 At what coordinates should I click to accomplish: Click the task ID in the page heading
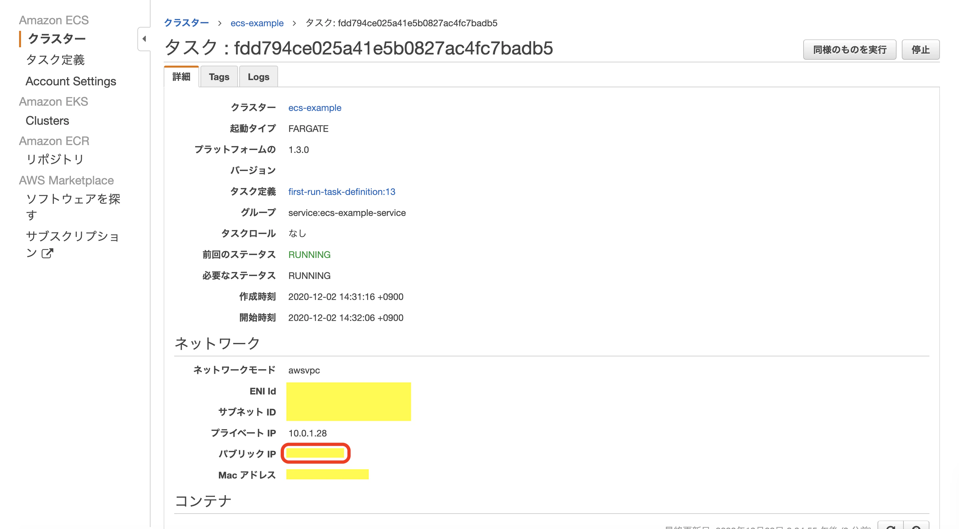pos(393,48)
